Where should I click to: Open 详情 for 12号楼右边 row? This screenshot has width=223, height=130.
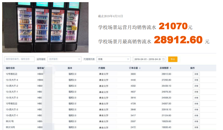click(x=196, y=74)
